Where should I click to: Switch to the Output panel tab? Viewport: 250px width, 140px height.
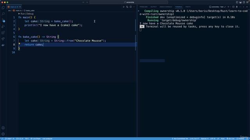click(x=154, y=7)
